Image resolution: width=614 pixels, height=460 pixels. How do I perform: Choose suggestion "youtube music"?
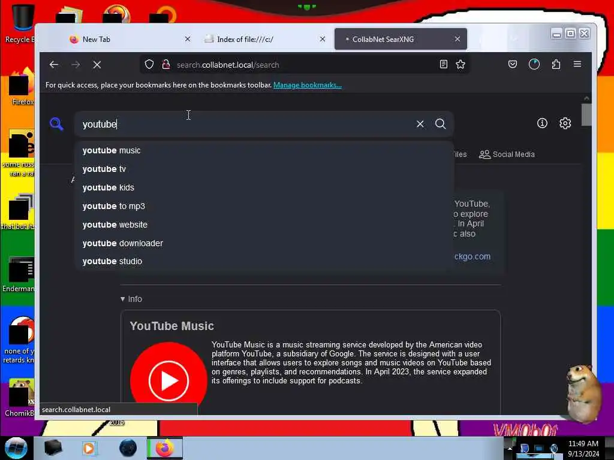(264, 150)
